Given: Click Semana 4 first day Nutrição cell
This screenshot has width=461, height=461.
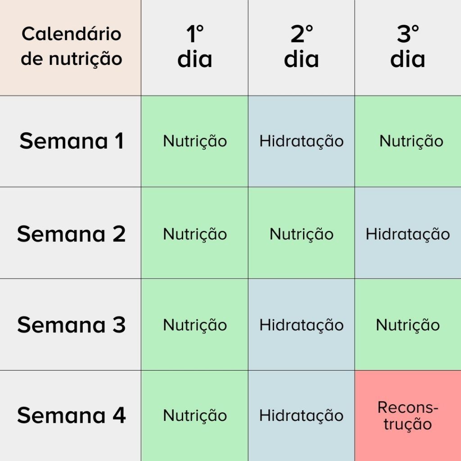Looking at the screenshot, I should pos(194,416).
